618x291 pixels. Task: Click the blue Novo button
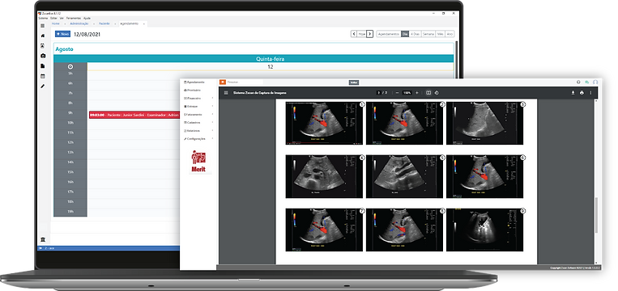pos(62,34)
